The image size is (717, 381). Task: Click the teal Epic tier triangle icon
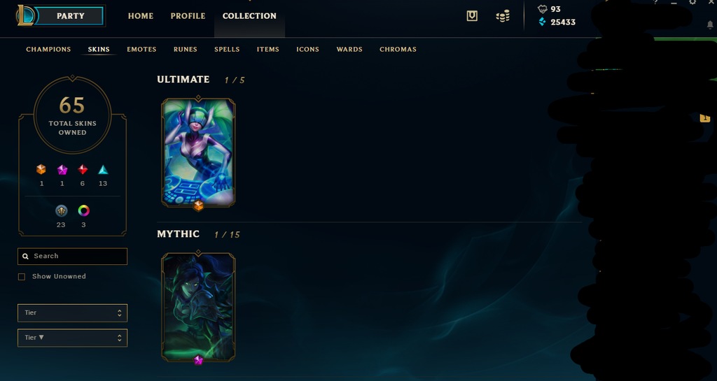(103, 170)
